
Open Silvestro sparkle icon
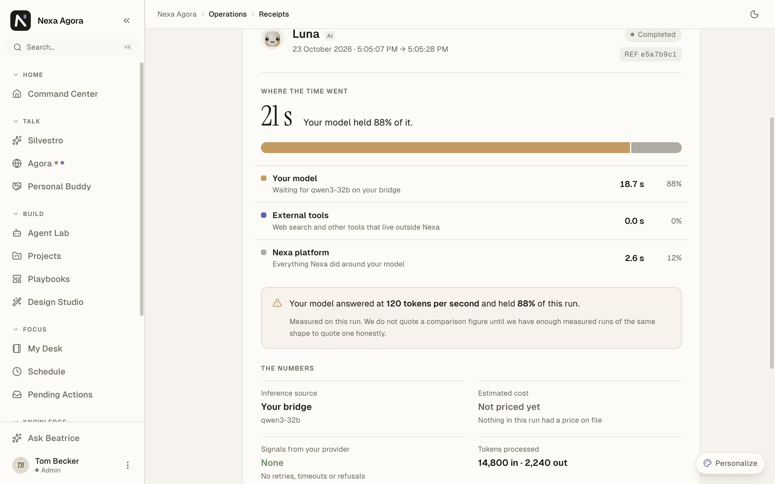(x=17, y=140)
